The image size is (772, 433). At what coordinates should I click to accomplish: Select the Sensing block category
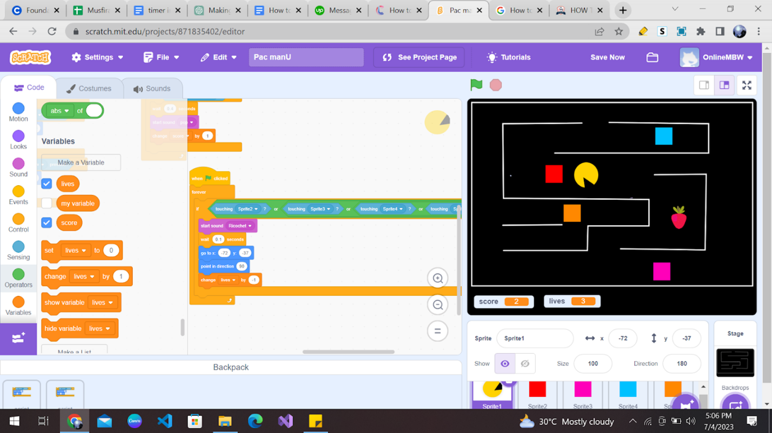coord(18,251)
